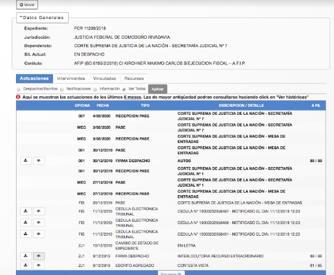Image resolution: width=334 pixels, height=275 pixels.
Task: Click the 81 / 85 fojas value
Action: 316,265
